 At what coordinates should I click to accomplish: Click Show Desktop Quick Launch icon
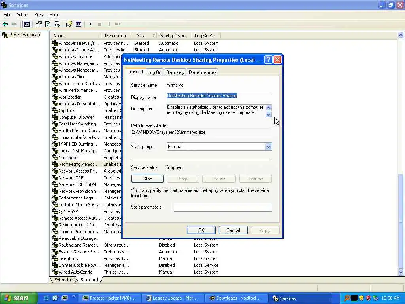[64, 298]
